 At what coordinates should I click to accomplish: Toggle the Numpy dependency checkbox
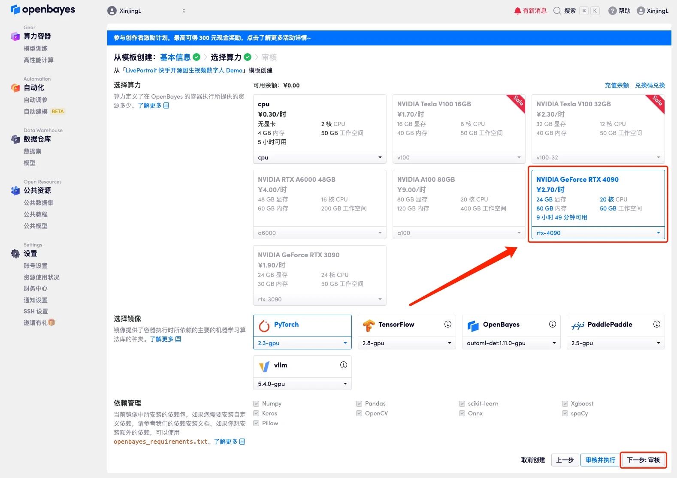tap(256, 403)
